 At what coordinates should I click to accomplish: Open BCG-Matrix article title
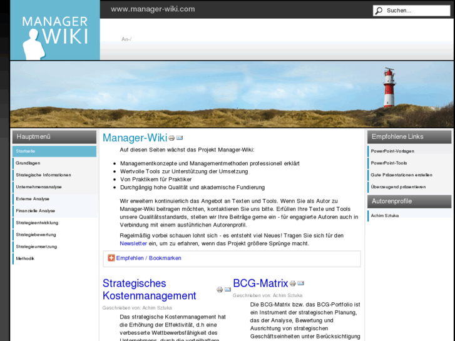pos(260,283)
